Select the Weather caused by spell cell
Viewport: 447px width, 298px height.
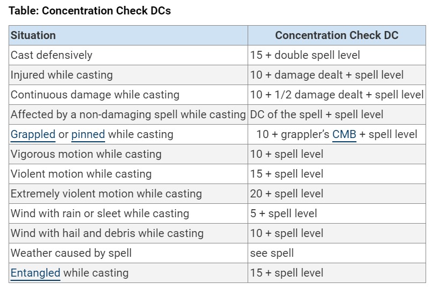pos(71,253)
